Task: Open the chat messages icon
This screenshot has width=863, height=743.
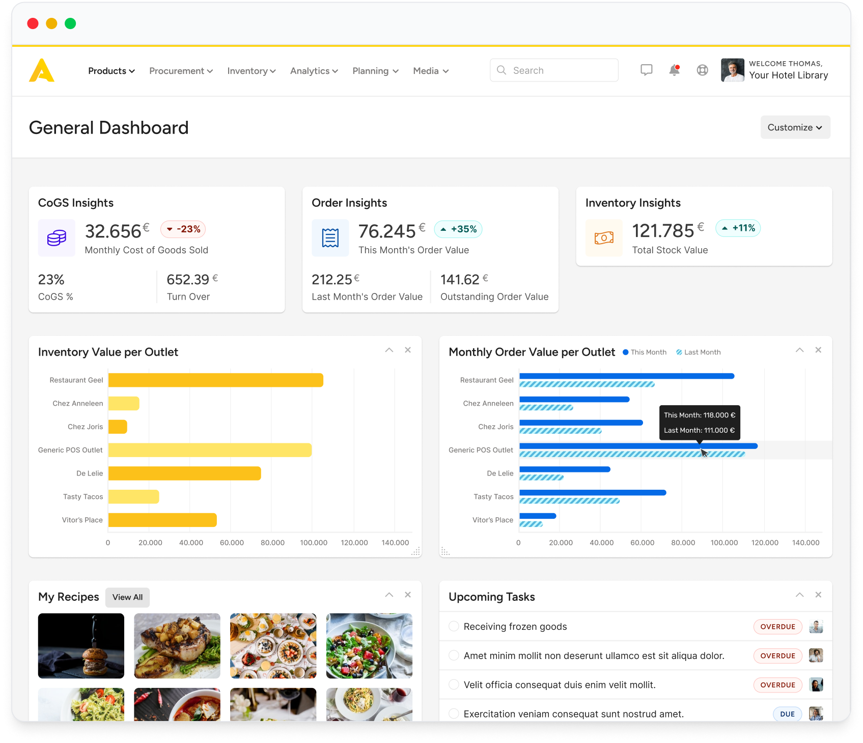Action: coord(646,70)
